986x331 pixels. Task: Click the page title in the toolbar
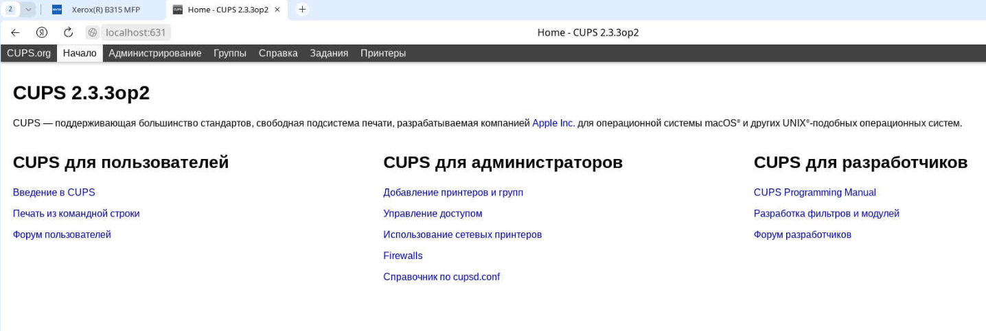pyautogui.click(x=588, y=32)
